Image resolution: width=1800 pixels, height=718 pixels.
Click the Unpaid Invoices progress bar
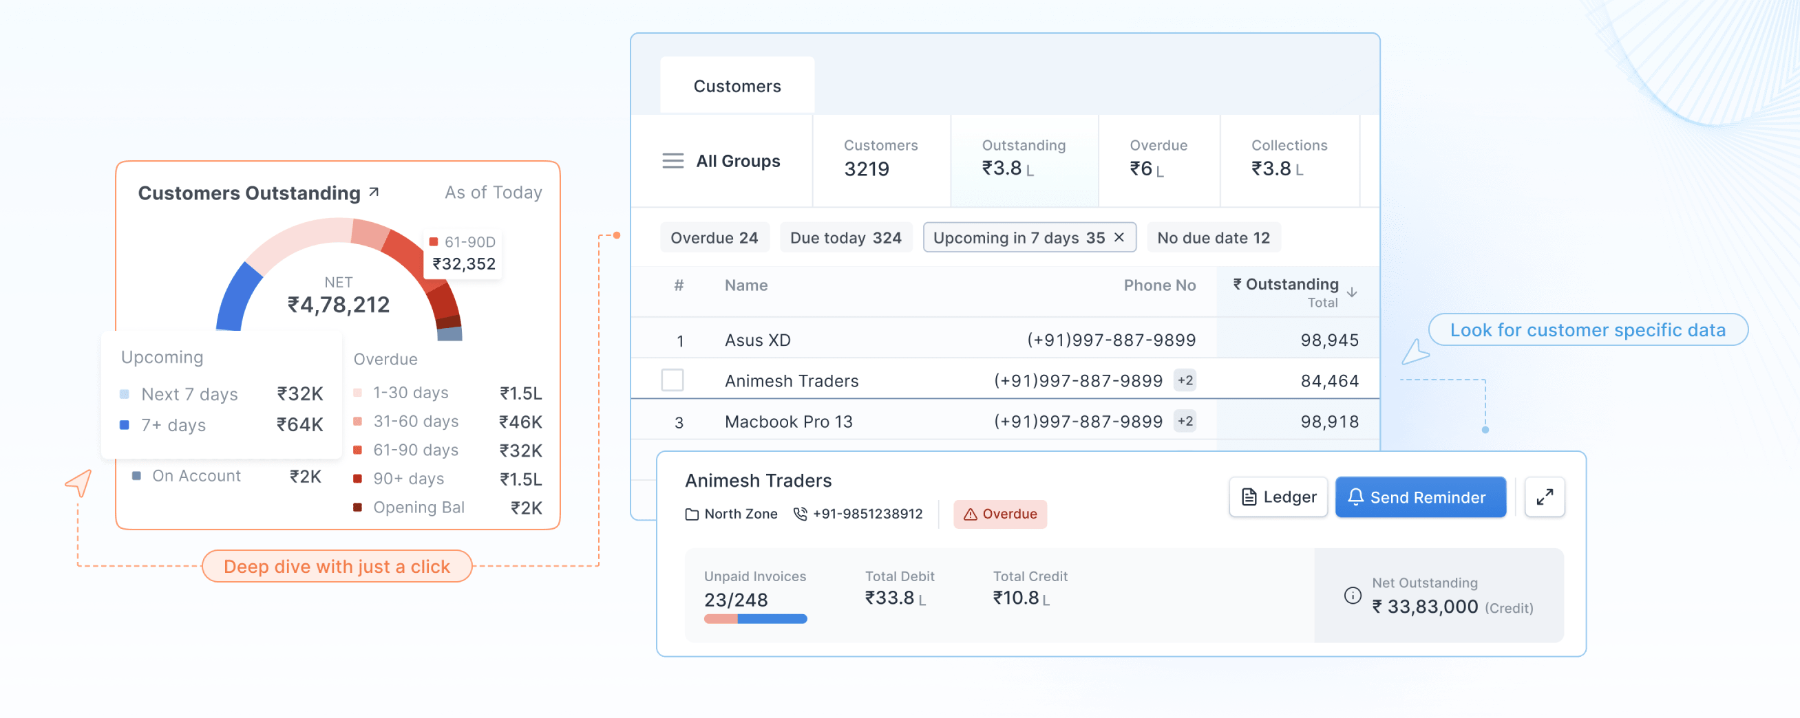(x=754, y=618)
